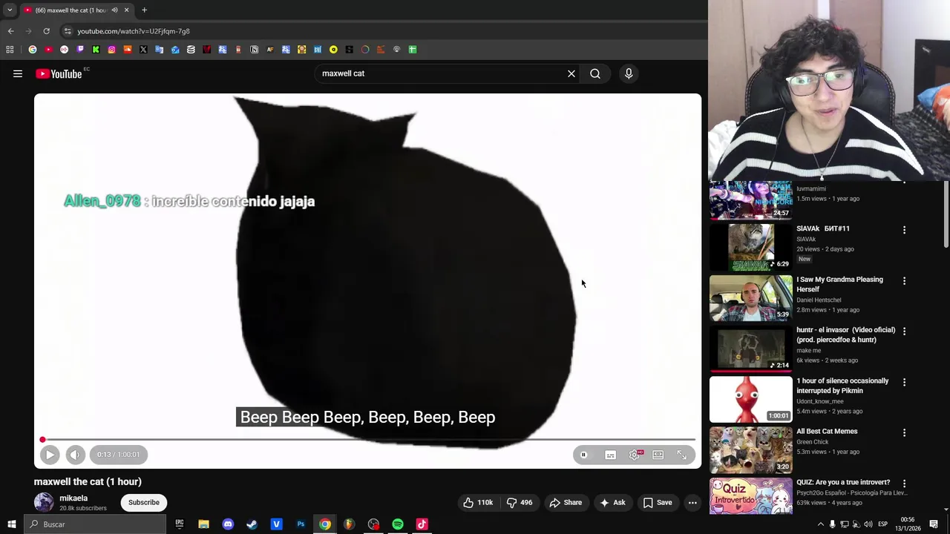The image size is (950, 534).
Task: Open the Pikmin 1 hour silence video thumbnail
Action: [x=751, y=399]
